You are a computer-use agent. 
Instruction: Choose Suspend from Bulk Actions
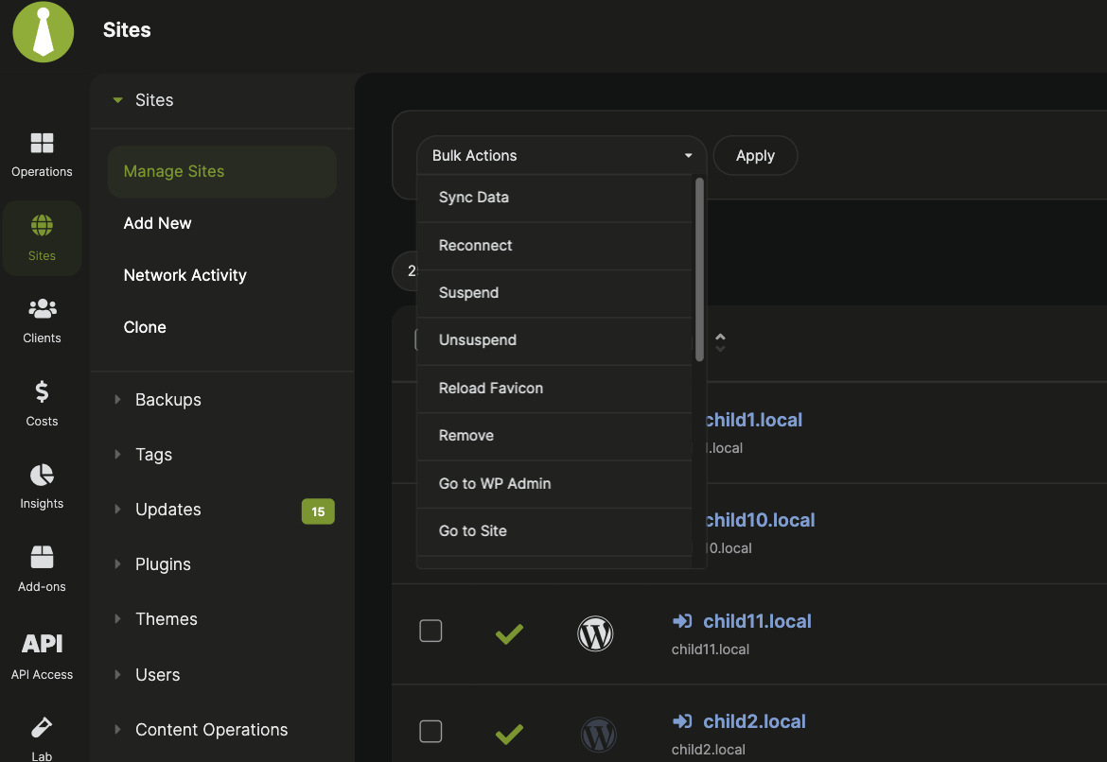pos(554,293)
